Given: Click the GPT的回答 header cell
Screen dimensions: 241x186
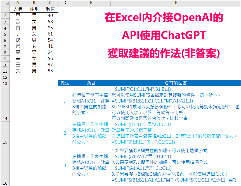Looking at the screenshot, I should [176, 83].
